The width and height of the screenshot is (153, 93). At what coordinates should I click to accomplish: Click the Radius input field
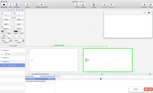(19, 27)
